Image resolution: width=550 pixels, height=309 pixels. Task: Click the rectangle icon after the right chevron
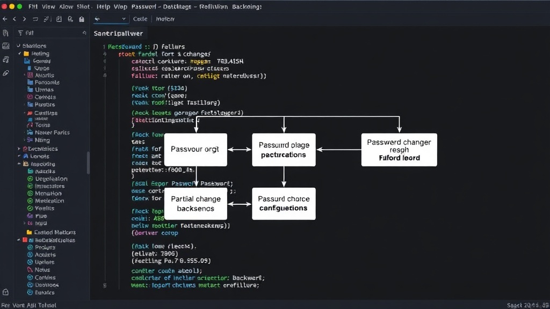(35, 19)
